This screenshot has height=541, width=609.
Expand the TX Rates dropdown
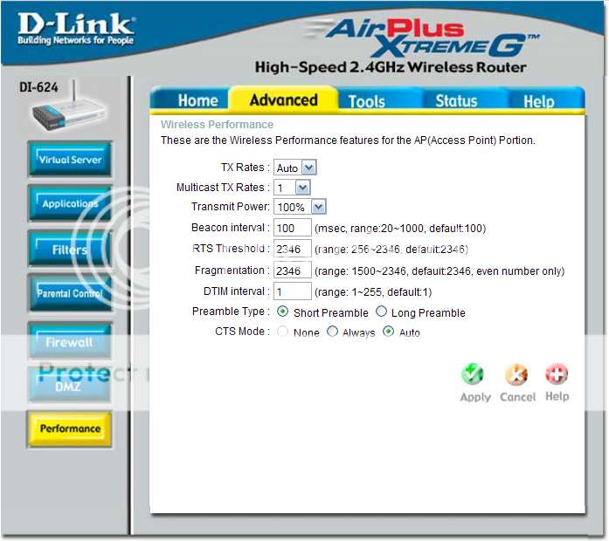294,168
